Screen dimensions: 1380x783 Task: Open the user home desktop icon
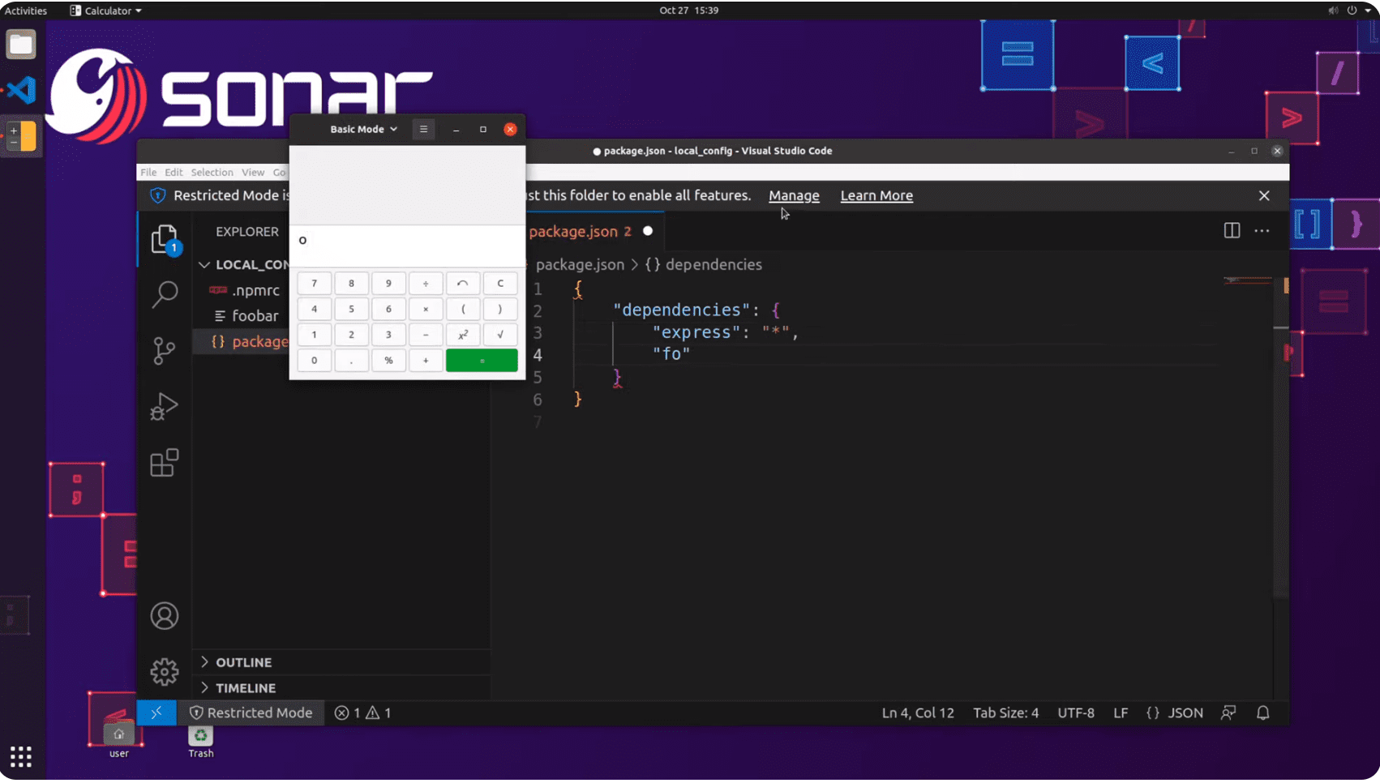point(119,741)
